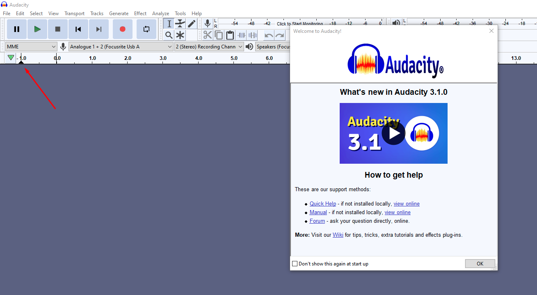
Task: Select the Draw pencil tool
Action: pyautogui.click(x=192, y=24)
